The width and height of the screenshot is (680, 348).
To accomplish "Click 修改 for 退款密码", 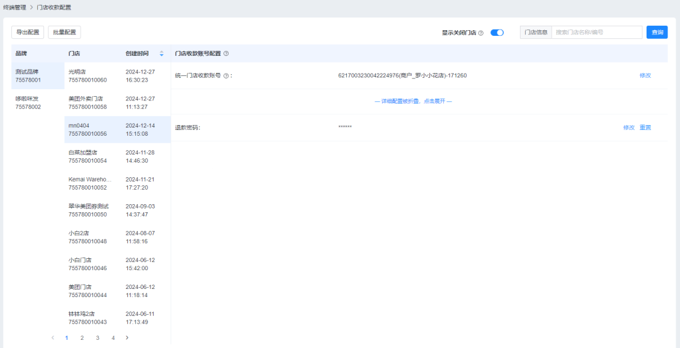I will click(x=629, y=128).
